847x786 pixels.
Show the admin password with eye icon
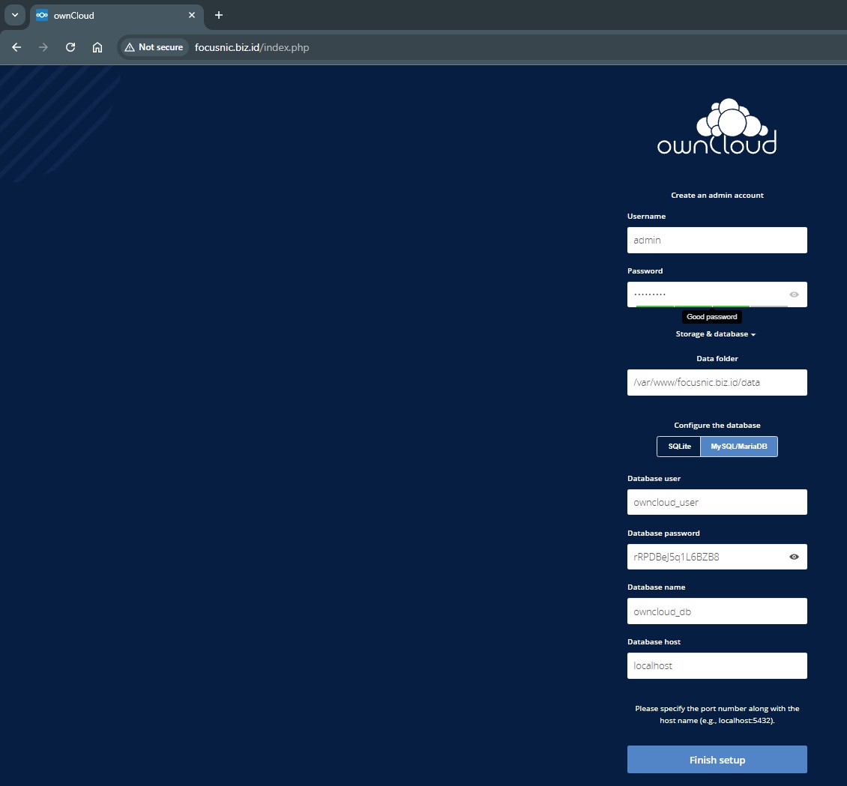coord(794,294)
